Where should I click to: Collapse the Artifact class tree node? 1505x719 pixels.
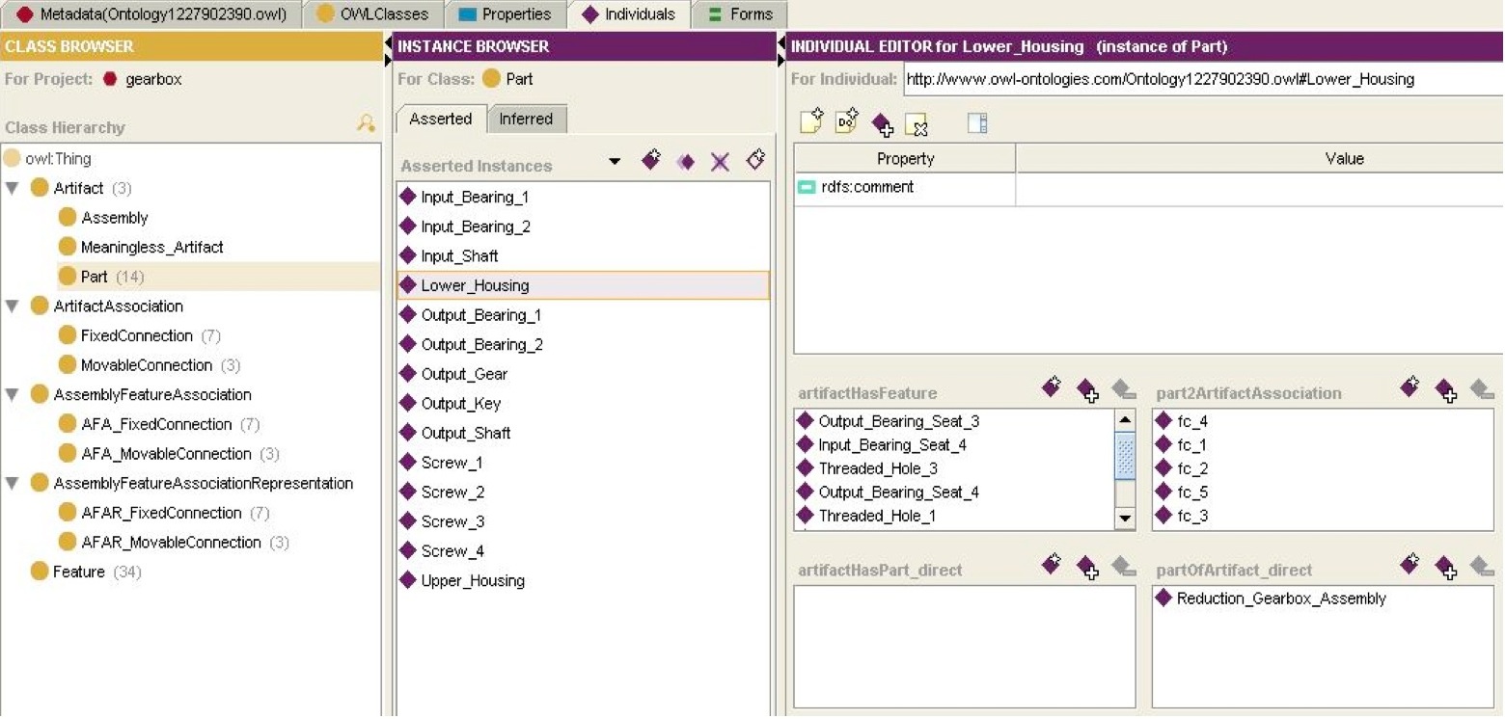13,189
